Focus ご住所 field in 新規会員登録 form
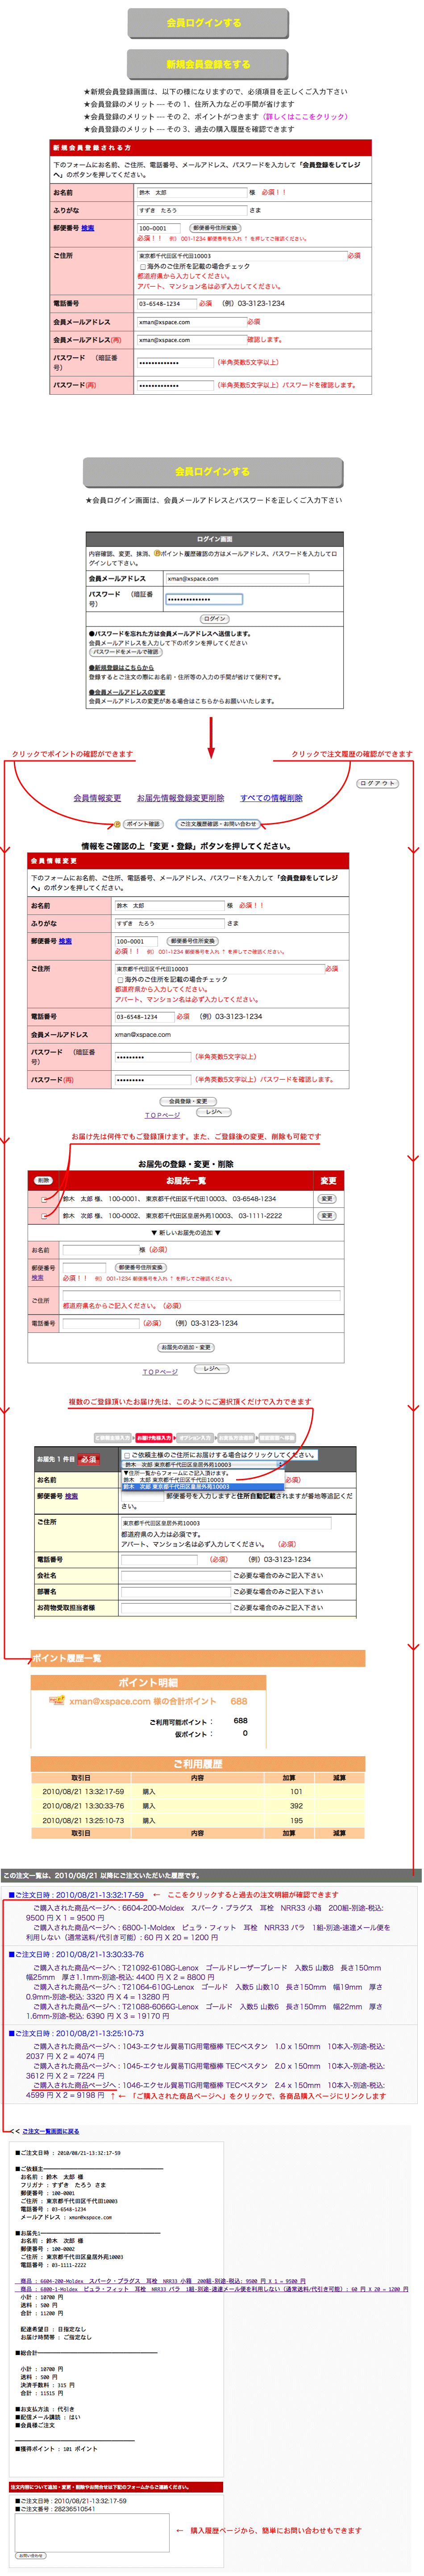The image size is (424, 2576). pos(241,256)
